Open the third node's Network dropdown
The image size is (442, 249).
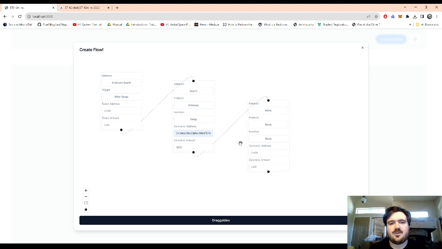(268, 111)
